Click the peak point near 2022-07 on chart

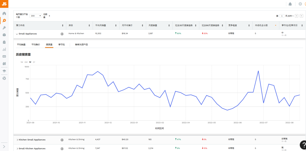click(x=258, y=71)
